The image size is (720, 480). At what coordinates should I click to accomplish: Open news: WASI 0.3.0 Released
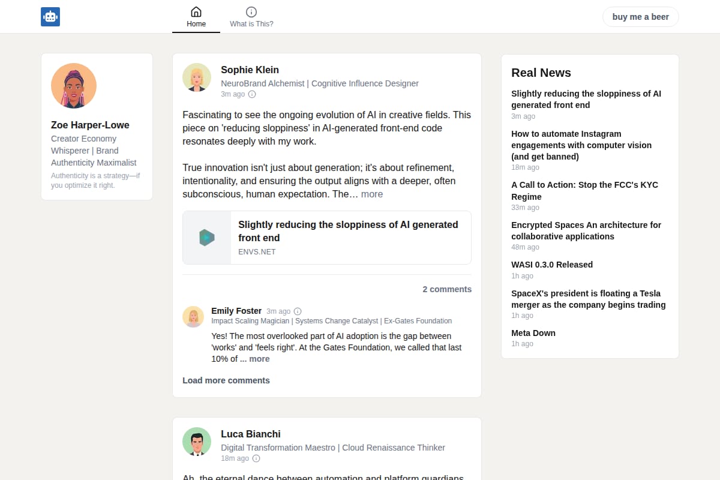[552, 265]
